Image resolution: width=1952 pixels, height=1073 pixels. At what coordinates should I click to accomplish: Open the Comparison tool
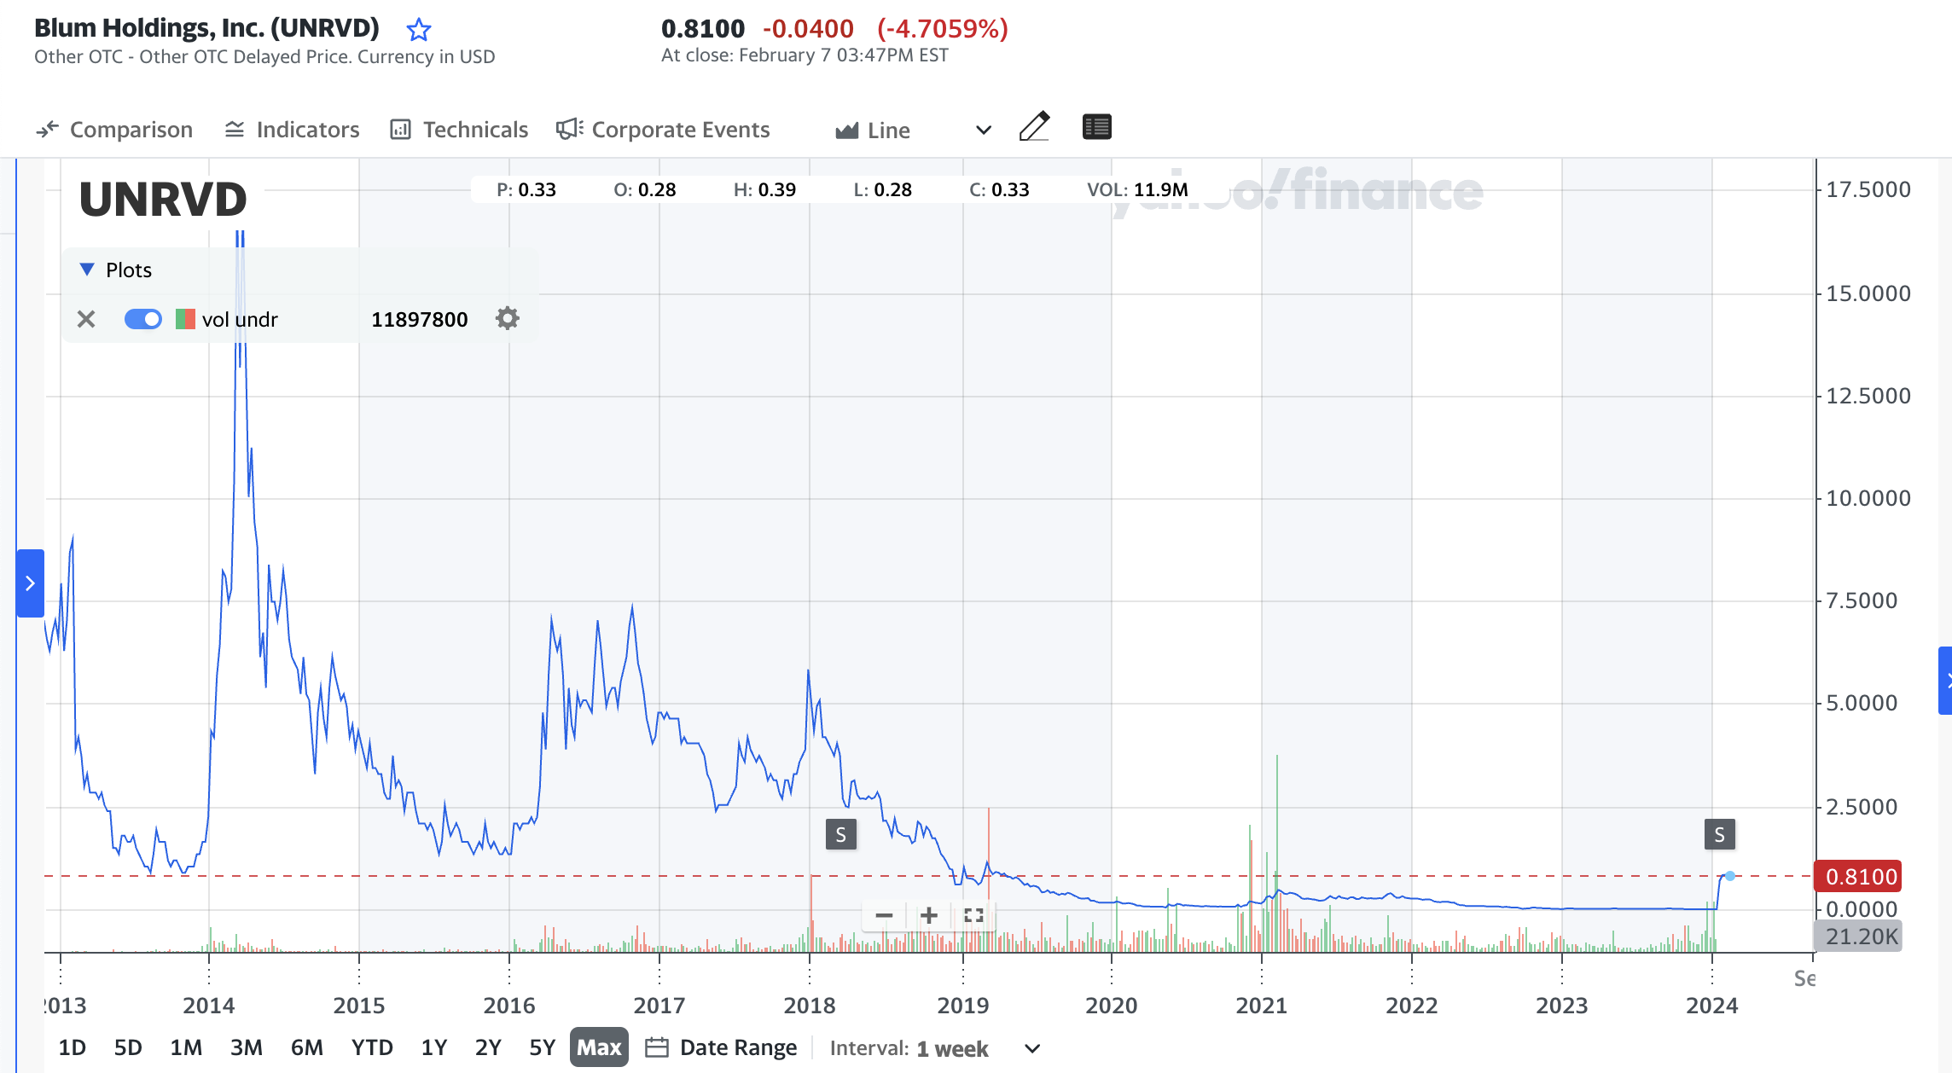coord(114,130)
